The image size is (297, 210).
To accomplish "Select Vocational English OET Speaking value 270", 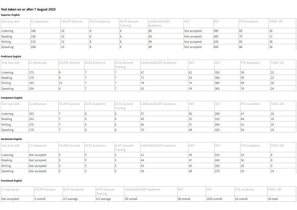I will tap(218, 171).
